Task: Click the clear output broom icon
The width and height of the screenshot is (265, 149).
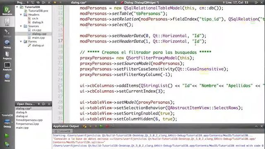Action: [x=84, y=126]
